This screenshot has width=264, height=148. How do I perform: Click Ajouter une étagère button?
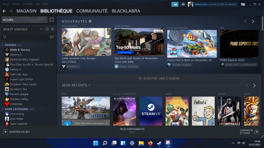[159, 78]
